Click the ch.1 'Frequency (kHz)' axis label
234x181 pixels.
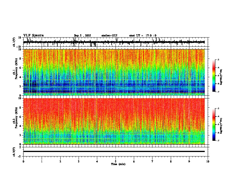[16, 69]
